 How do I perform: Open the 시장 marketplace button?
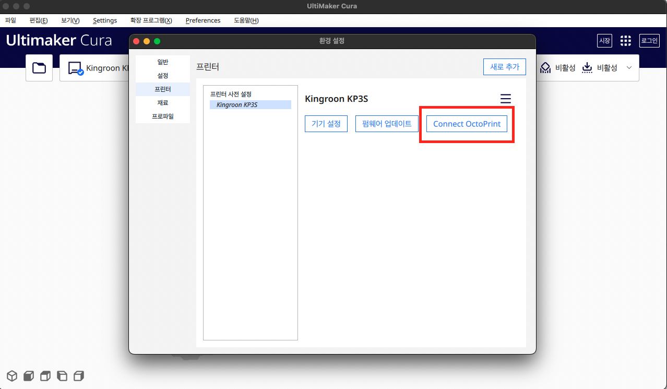(x=604, y=41)
